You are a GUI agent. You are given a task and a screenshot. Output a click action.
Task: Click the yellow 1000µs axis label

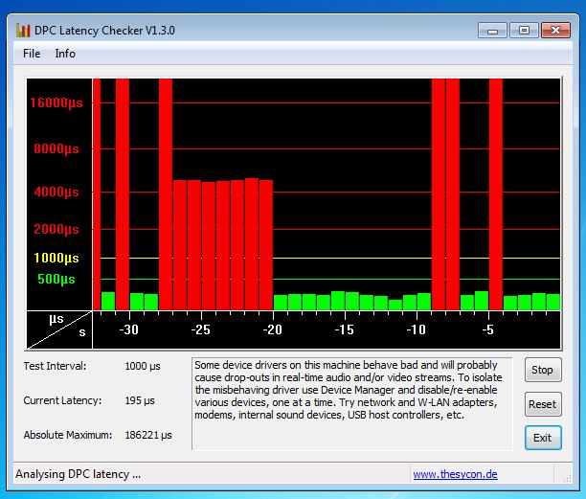coord(56,258)
